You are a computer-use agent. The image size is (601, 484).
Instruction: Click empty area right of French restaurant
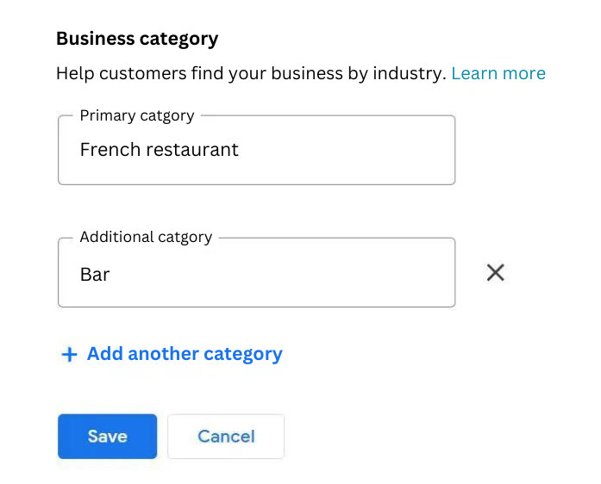[345, 151]
